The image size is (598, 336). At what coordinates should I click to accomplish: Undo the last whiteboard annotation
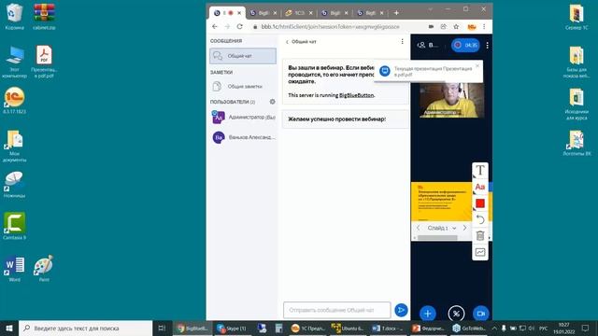click(480, 220)
